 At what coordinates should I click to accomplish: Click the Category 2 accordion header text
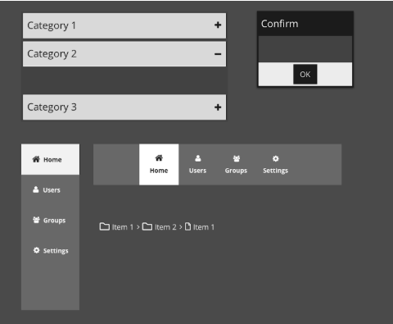pyautogui.click(x=52, y=54)
